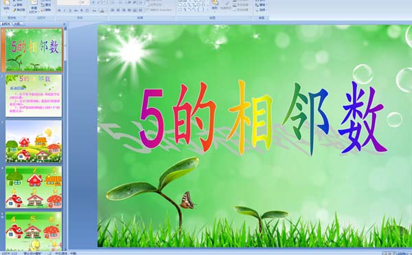This screenshot has height=255, width=412.
Task: Click the New Slide icon
Action: point(34,3)
